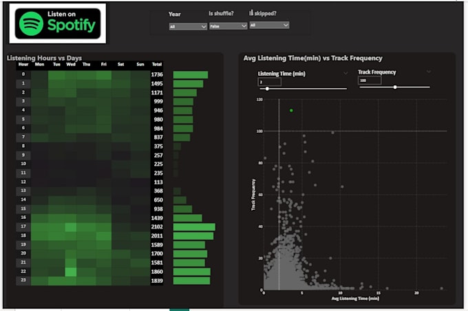Click the Listening Time (min) value box
Viewport: 468px width, 311px height.
(269, 82)
